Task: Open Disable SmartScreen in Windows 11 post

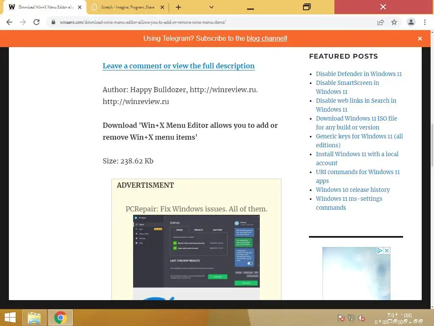Action: 348,87
